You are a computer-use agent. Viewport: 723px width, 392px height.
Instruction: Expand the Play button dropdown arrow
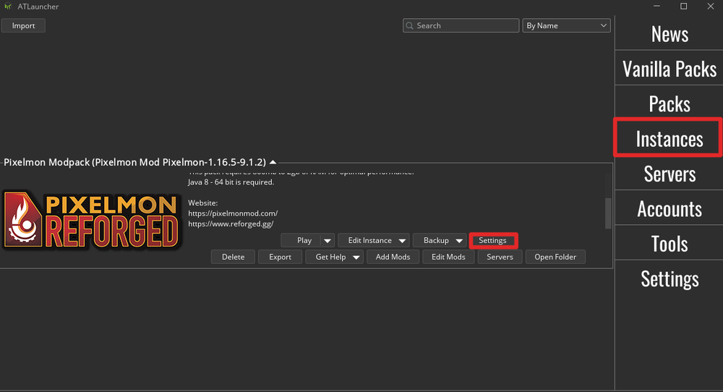[x=328, y=241]
